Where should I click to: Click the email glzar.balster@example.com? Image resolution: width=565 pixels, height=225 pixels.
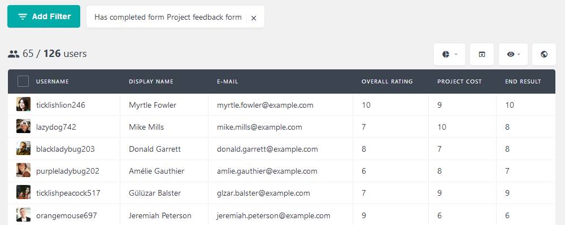(x=263, y=193)
